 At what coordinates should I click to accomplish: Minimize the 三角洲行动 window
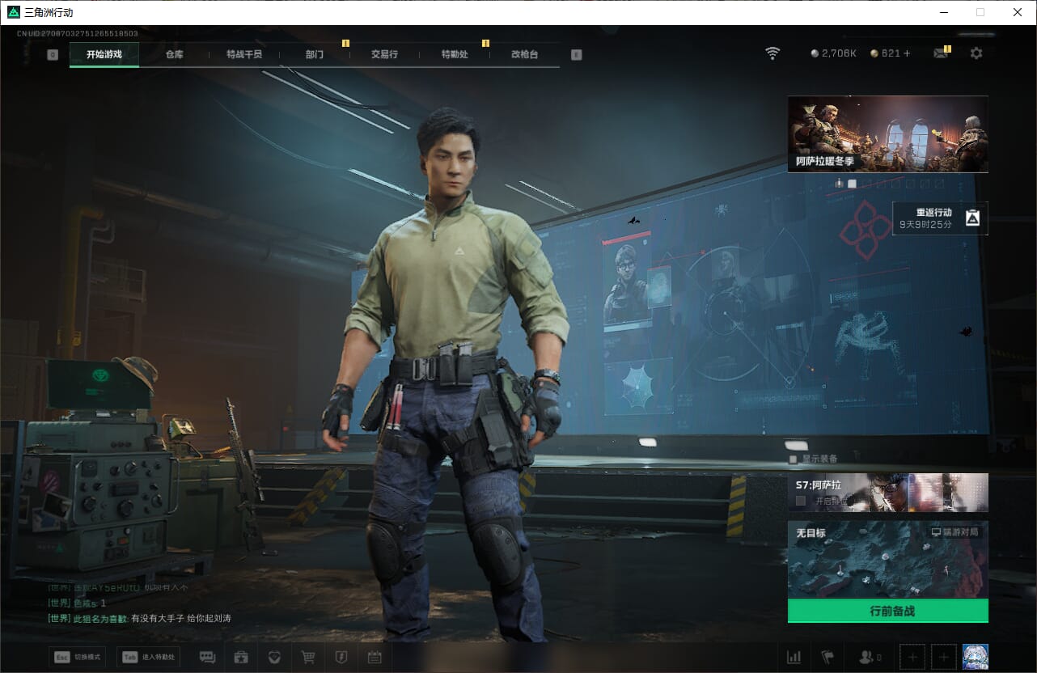(x=943, y=12)
